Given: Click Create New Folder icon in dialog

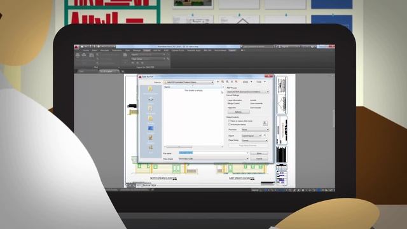Looking at the screenshot, I should click(x=237, y=82).
